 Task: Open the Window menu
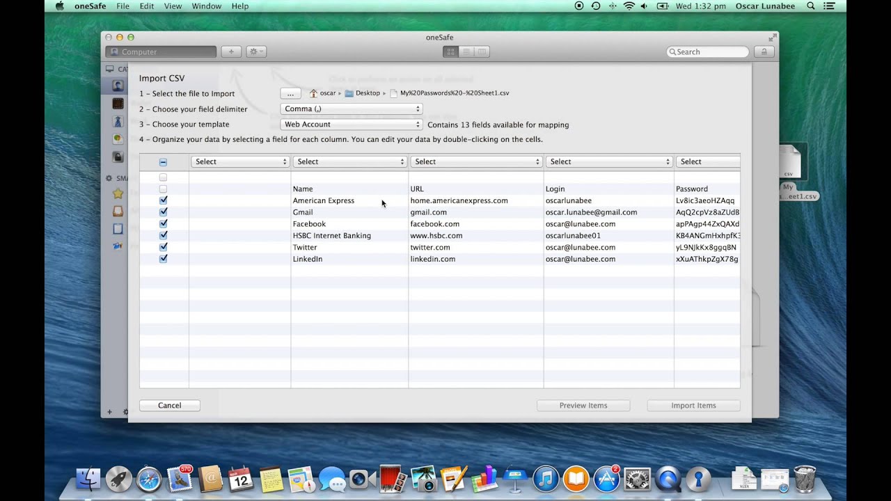206,6
